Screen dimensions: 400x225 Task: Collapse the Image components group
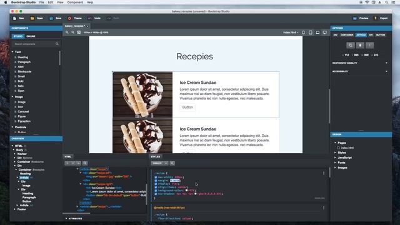coord(12,97)
